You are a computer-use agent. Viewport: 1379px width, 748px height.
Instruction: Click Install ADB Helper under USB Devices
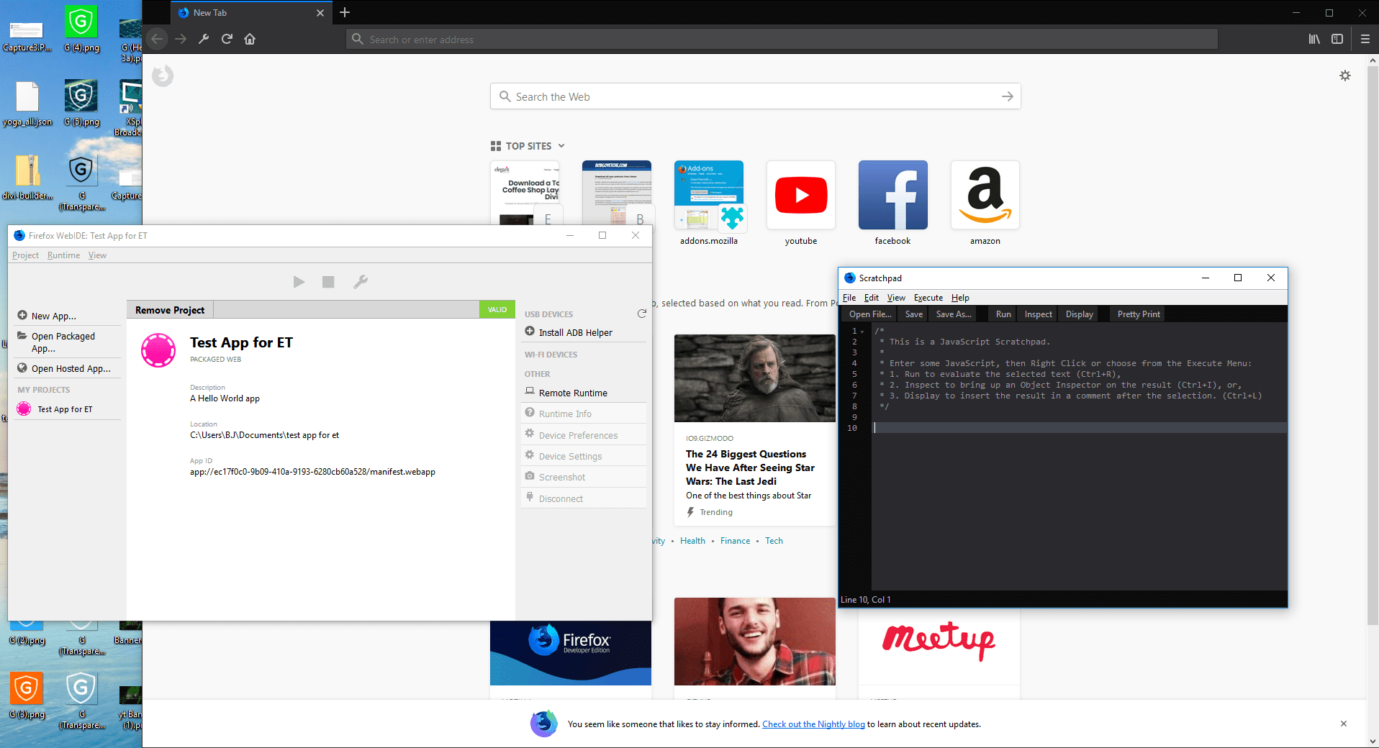coord(574,332)
